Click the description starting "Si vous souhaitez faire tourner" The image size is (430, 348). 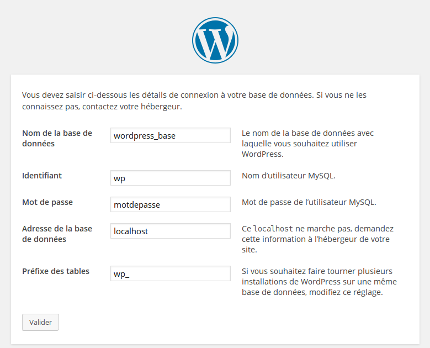(x=319, y=282)
